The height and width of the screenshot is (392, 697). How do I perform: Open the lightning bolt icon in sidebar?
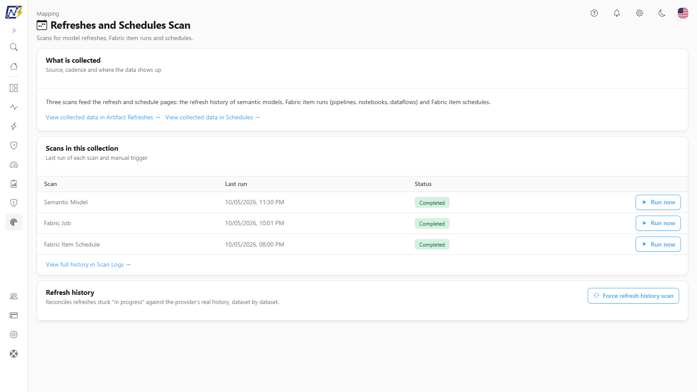pos(14,126)
